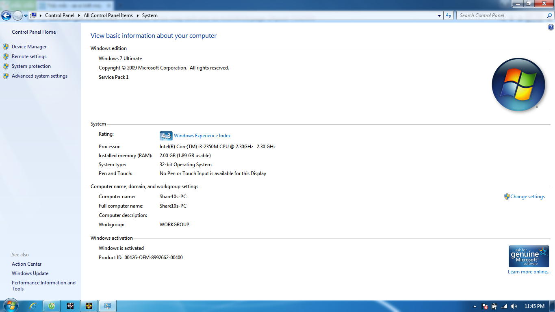Open the green Coc Coc browser taskbar icon
Screen dimensions: 555x312
coord(52,306)
